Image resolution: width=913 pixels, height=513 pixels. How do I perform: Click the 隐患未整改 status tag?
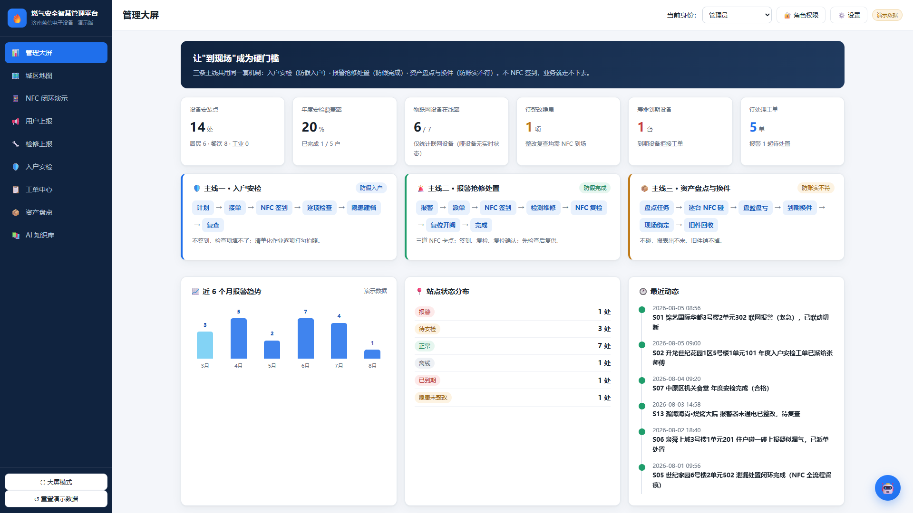pyautogui.click(x=433, y=398)
